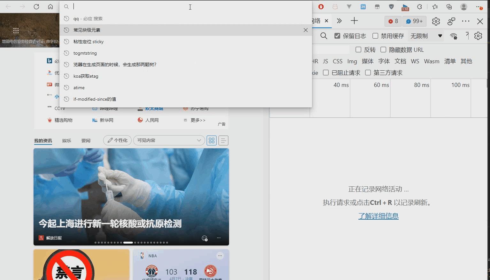Select the togmtstring suggestion
490x280 pixels.
[186, 53]
